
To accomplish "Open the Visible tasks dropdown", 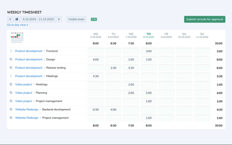I will (76, 19).
